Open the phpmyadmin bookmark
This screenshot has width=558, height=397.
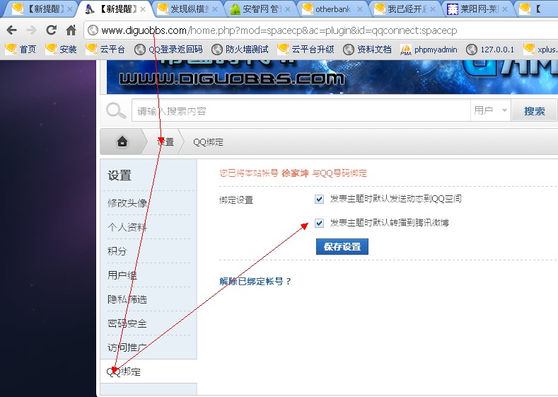click(x=429, y=49)
